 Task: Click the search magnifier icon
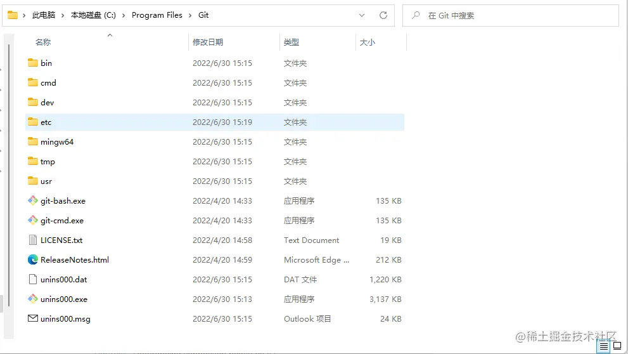[416, 15]
